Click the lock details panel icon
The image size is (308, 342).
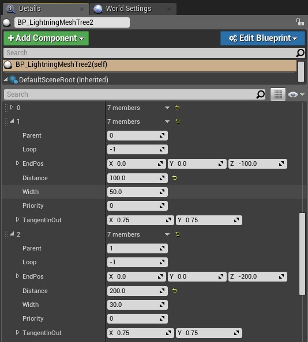pyautogui.click(x=300, y=22)
